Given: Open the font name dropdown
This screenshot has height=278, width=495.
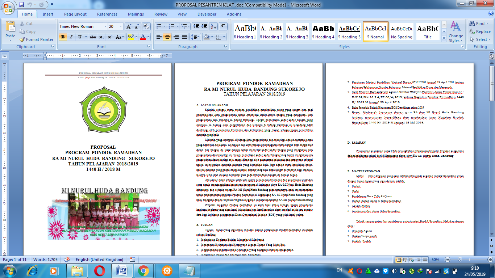Looking at the screenshot, I should pyautogui.click(x=105, y=26).
